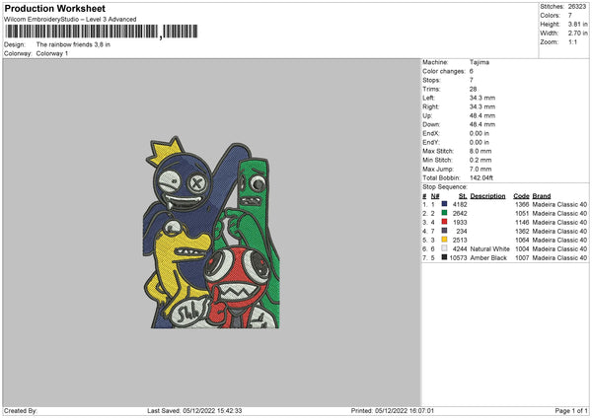Click the EndY value "0.00 in"
Viewport: 592px width, 418px height.
coord(480,142)
